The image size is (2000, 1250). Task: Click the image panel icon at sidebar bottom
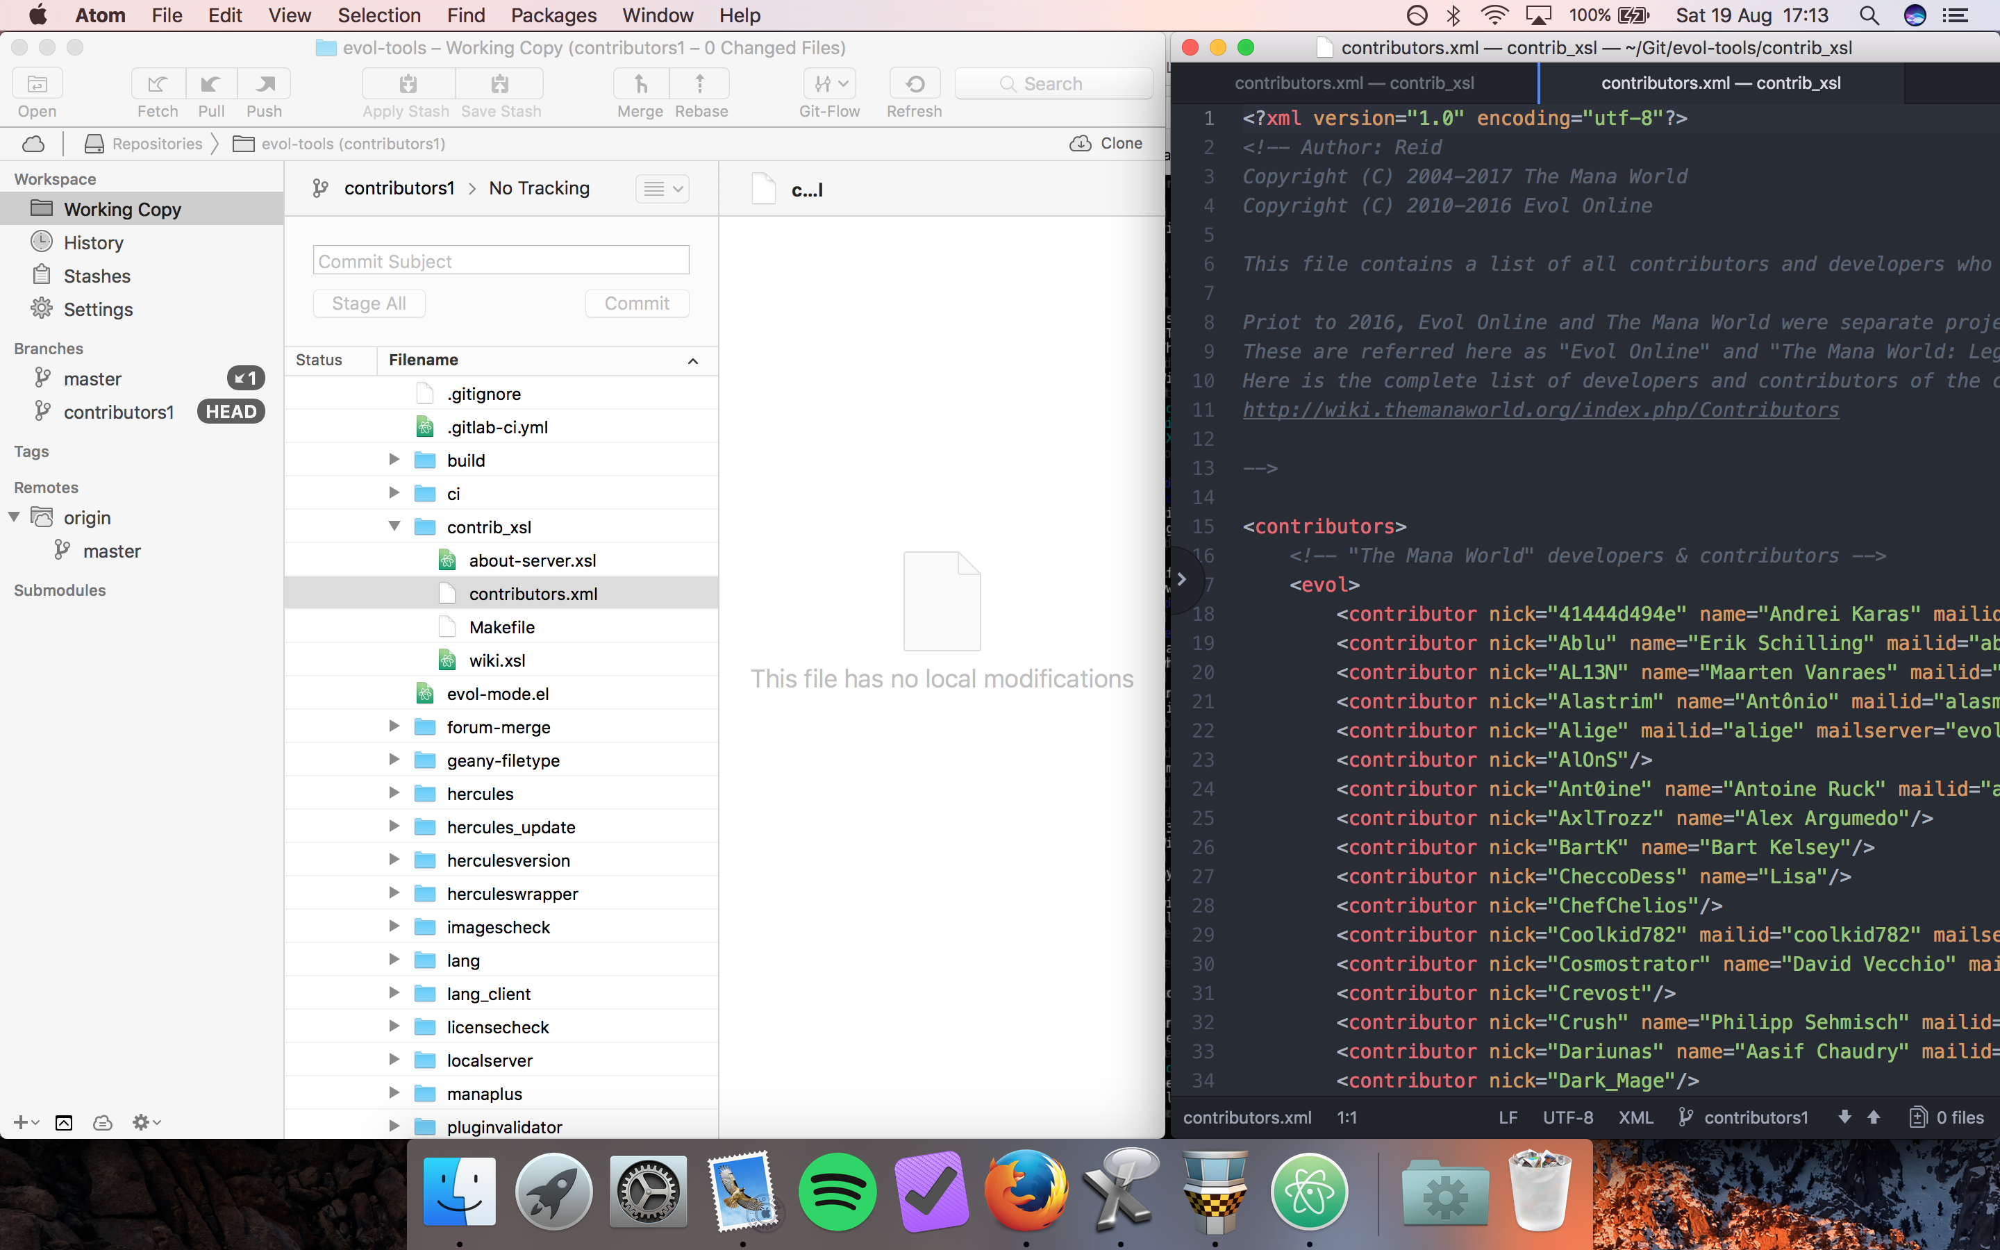pyautogui.click(x=64, y=1122)
